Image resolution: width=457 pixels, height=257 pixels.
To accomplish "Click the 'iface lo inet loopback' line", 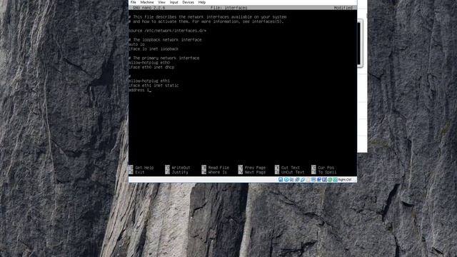I will [x=154, y=49].
